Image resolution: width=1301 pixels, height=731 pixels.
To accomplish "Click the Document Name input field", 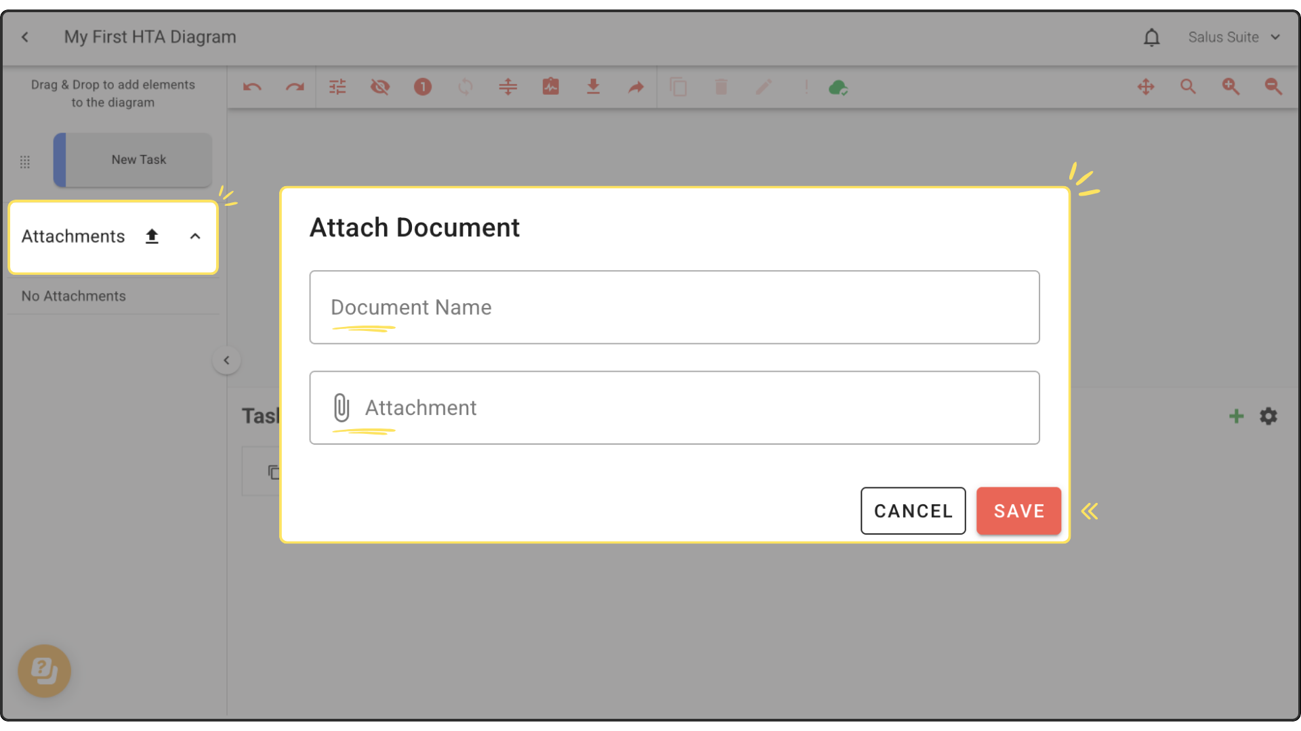I will point(674,307).
